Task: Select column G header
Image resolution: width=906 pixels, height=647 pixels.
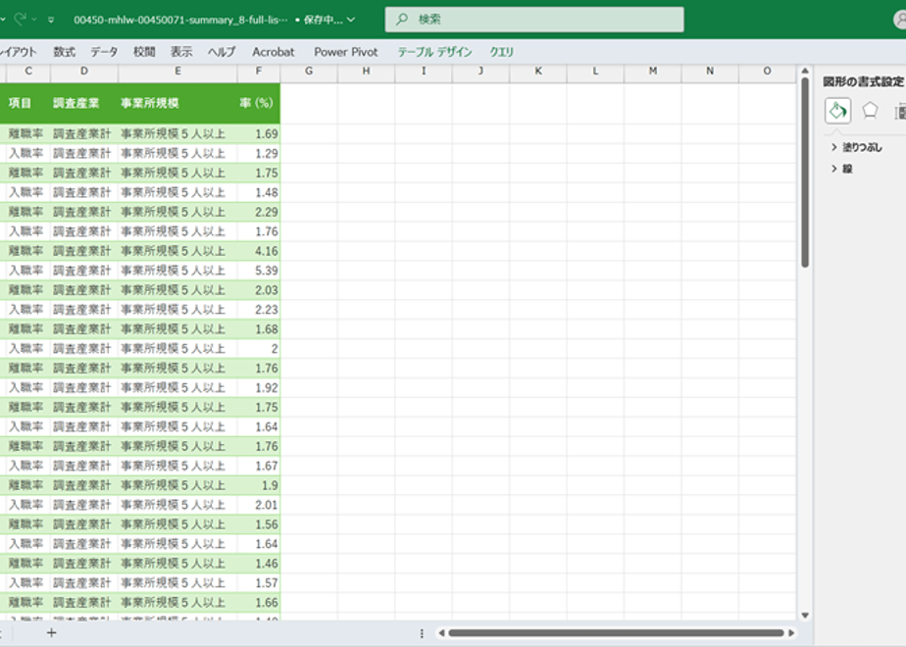Action: pos(309,71)
